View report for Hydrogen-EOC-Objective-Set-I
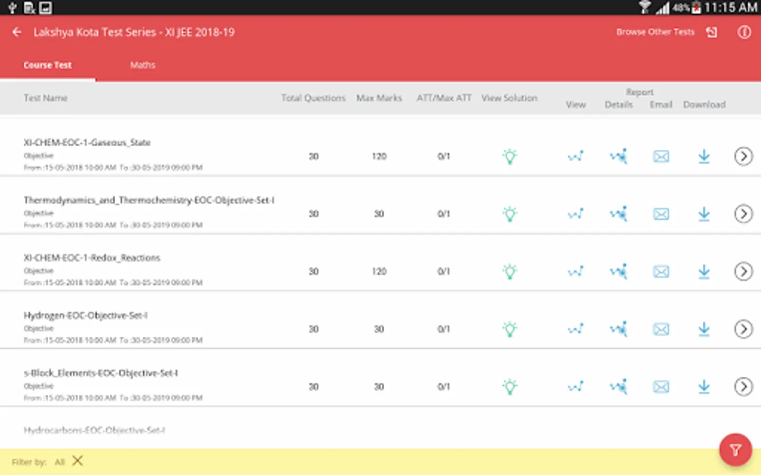This screenshot has width=761, height=475. point(576,329)
